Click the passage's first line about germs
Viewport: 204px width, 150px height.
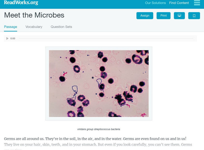(95, 139)
